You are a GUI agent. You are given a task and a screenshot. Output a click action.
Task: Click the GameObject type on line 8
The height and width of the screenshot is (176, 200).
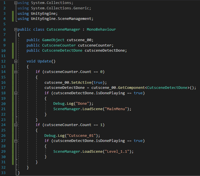click(x=53, y=40)
